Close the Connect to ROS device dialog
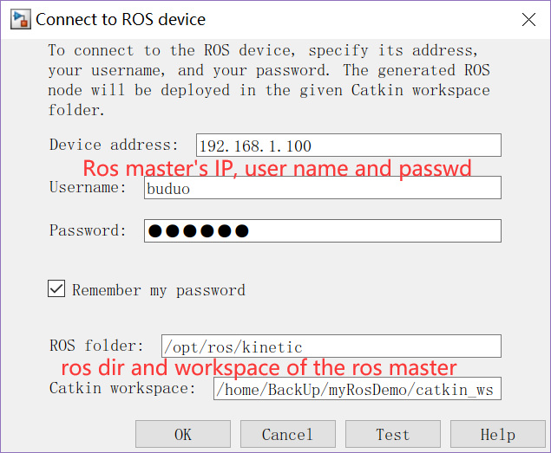The height and width of the screenshot is (453, 551). (x=528, y=18)
